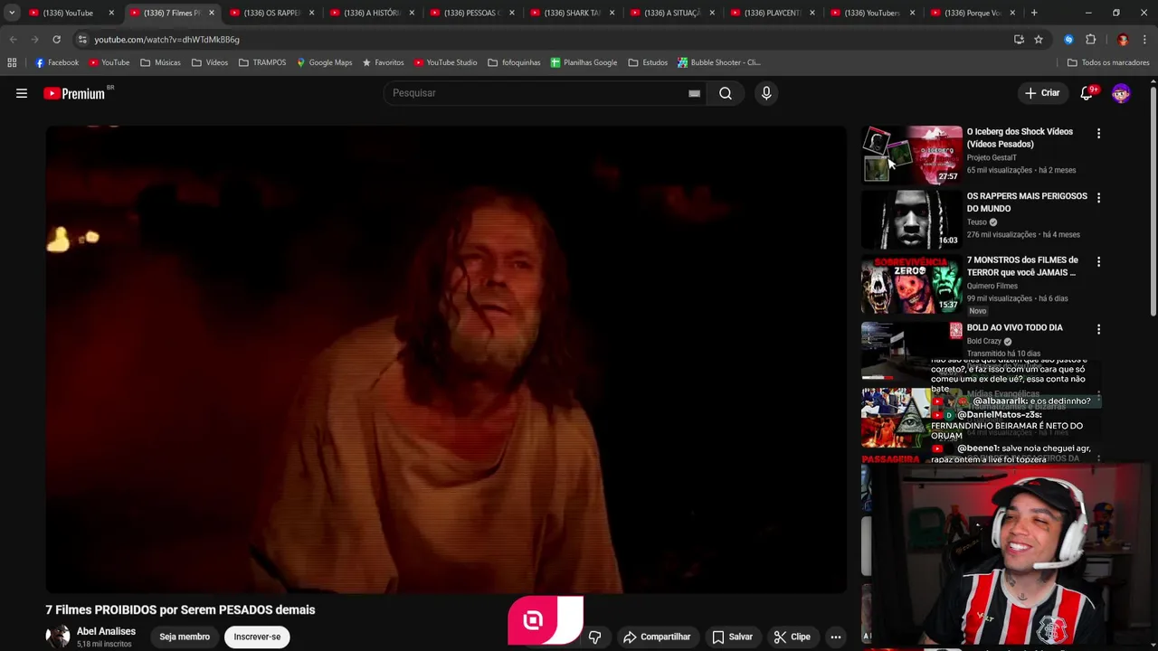Save video with Salvar button
The image size is (1158, 651).
[x=732, y=637]
